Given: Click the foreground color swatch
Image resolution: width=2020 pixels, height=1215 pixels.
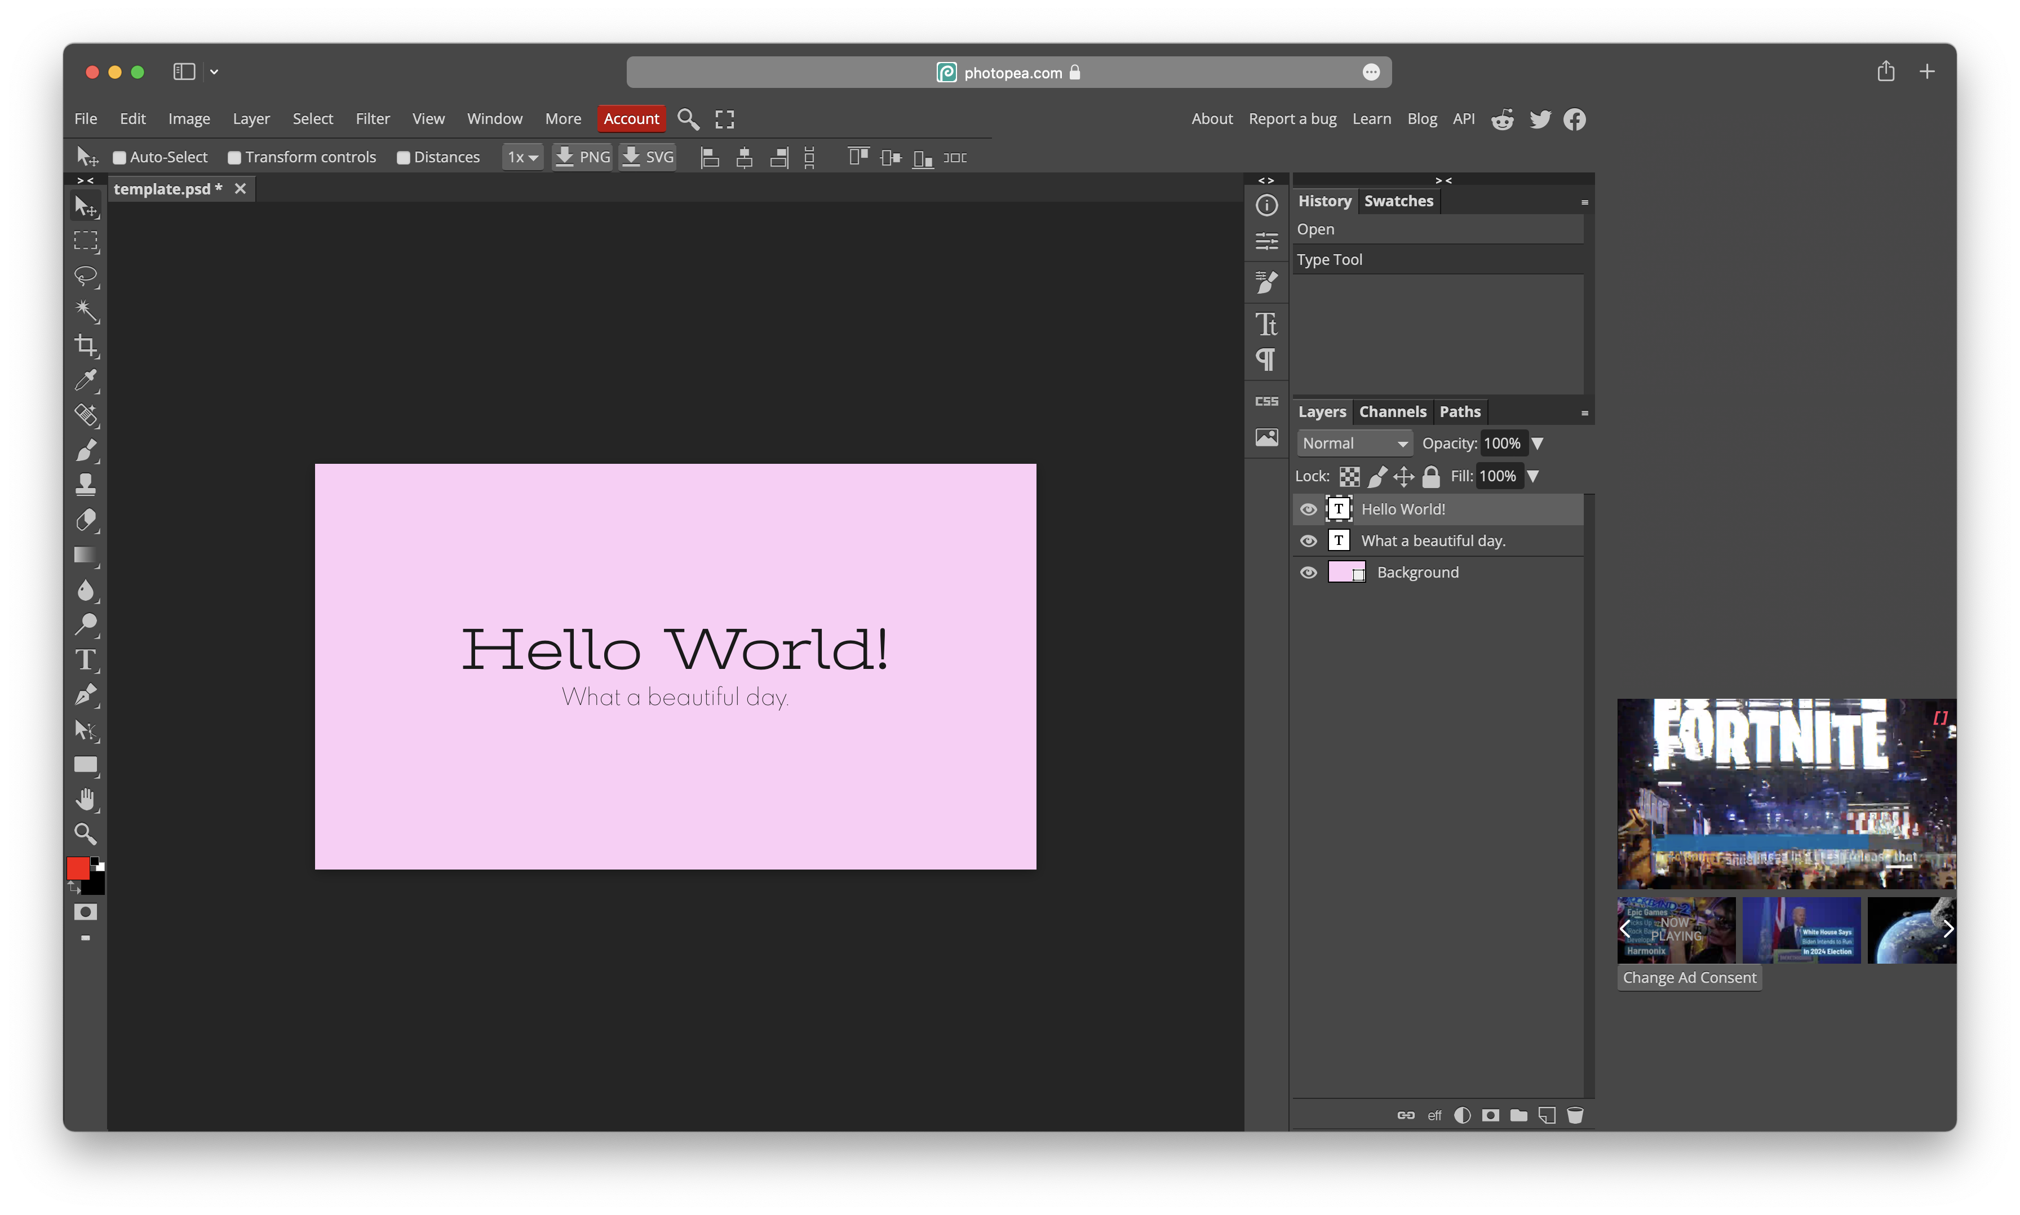Looking at the screenshot, I should coord(77,868).
